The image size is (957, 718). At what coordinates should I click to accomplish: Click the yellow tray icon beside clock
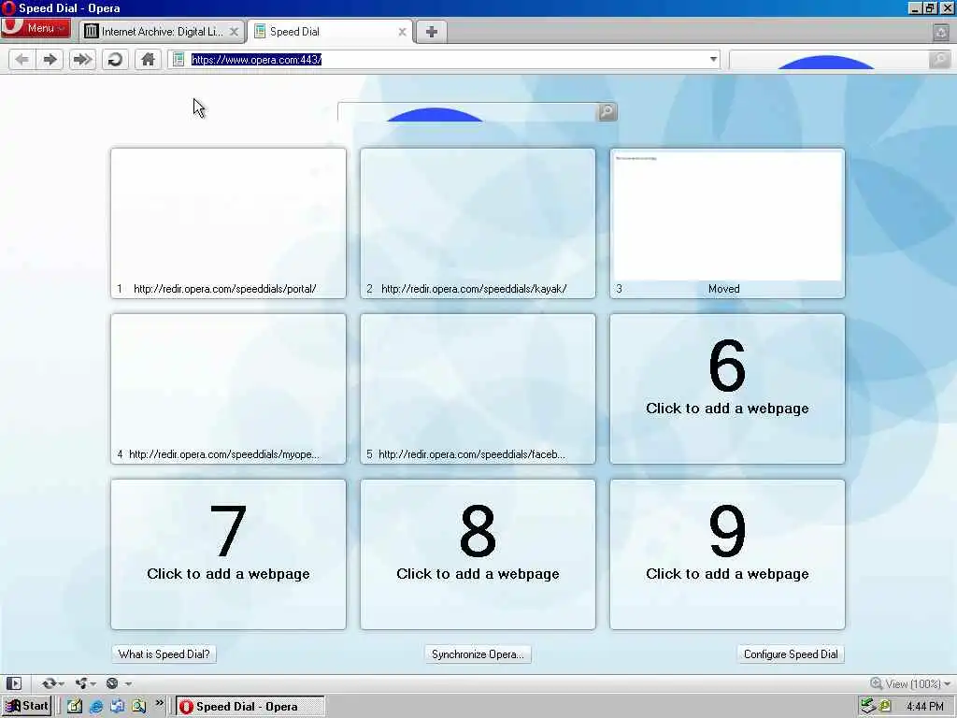[x=885, y=707]
